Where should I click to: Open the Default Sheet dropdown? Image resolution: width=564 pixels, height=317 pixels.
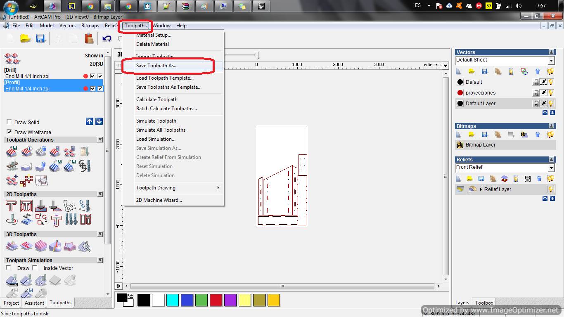(551, 61)
